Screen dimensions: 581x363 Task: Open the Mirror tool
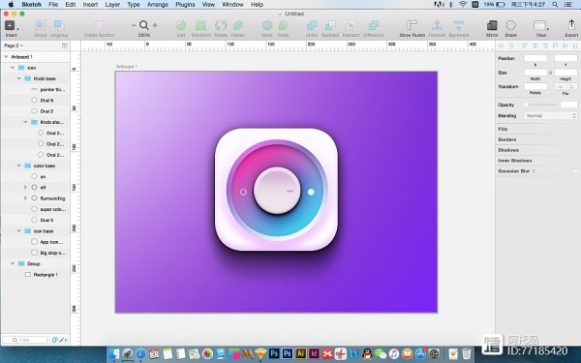pyautogui.click(x=492, y=25)
